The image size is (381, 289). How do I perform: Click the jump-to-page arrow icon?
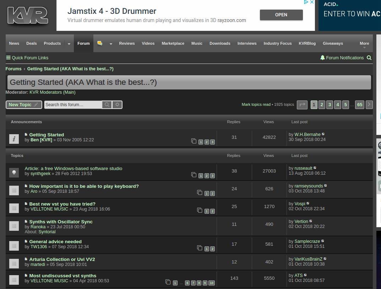[302, 104]
